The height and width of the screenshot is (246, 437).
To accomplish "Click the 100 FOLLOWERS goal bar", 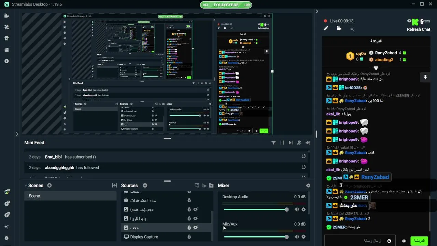I will (x=226, y=5).
